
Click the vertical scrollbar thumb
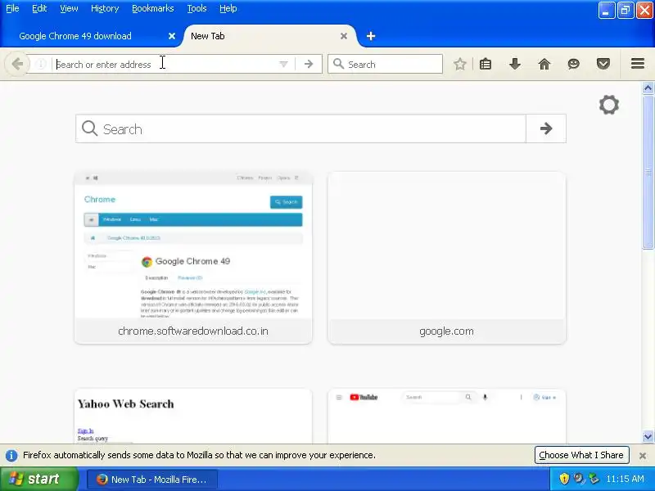(648, 172)
